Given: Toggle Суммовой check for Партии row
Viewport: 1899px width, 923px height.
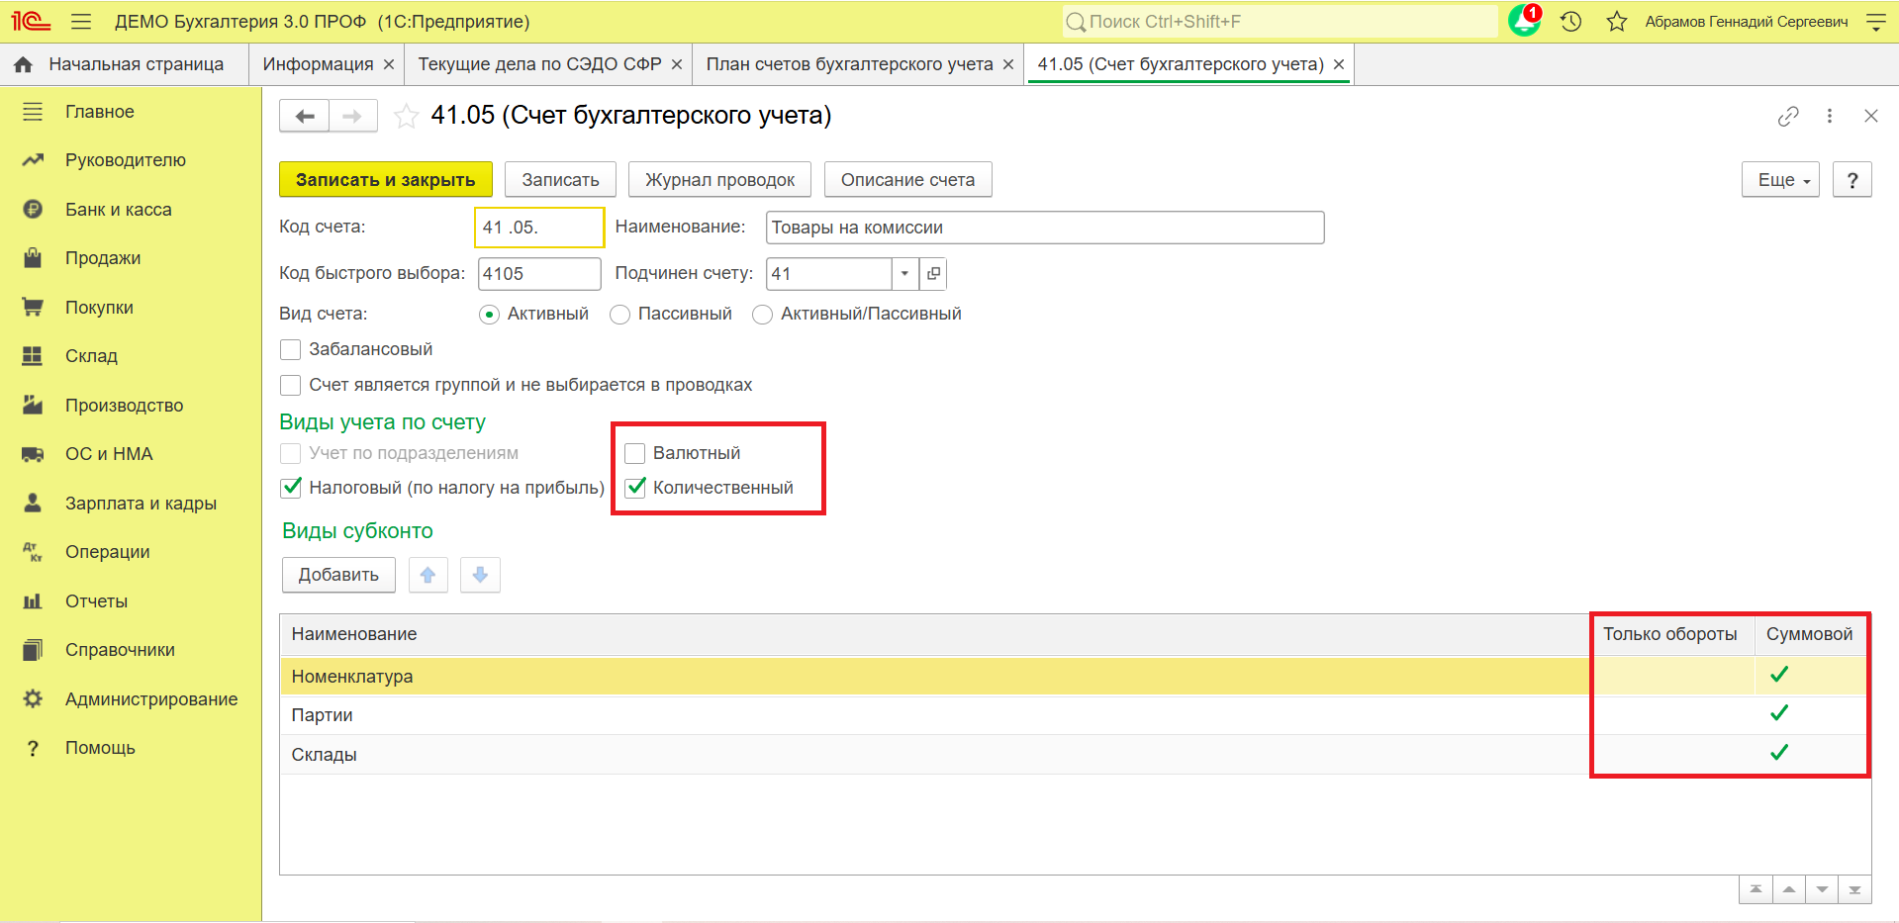Looking at the screenshot, I should (x=1779, y=713).
